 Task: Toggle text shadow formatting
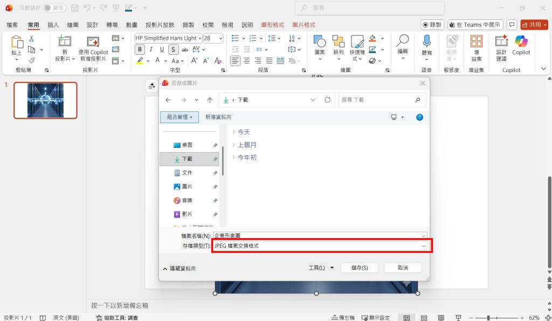click(x=173, y=49)
